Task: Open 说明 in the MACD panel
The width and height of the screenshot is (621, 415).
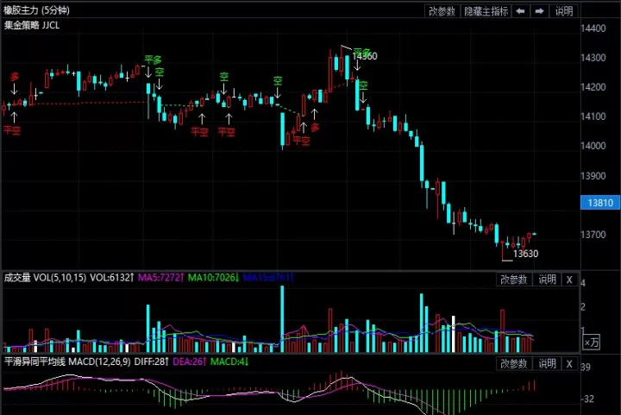Action: (x=547, y=363)
